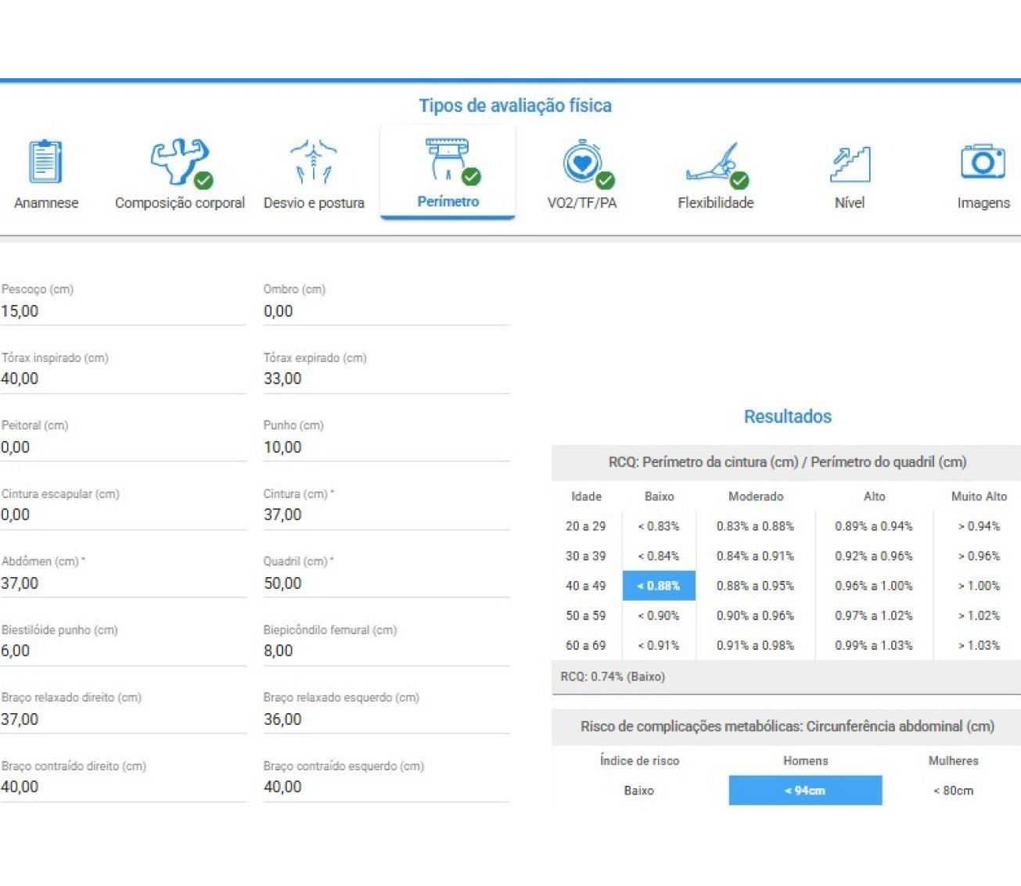
Task: Edit the Tórax inspirado value field
Action: point(123,379)
